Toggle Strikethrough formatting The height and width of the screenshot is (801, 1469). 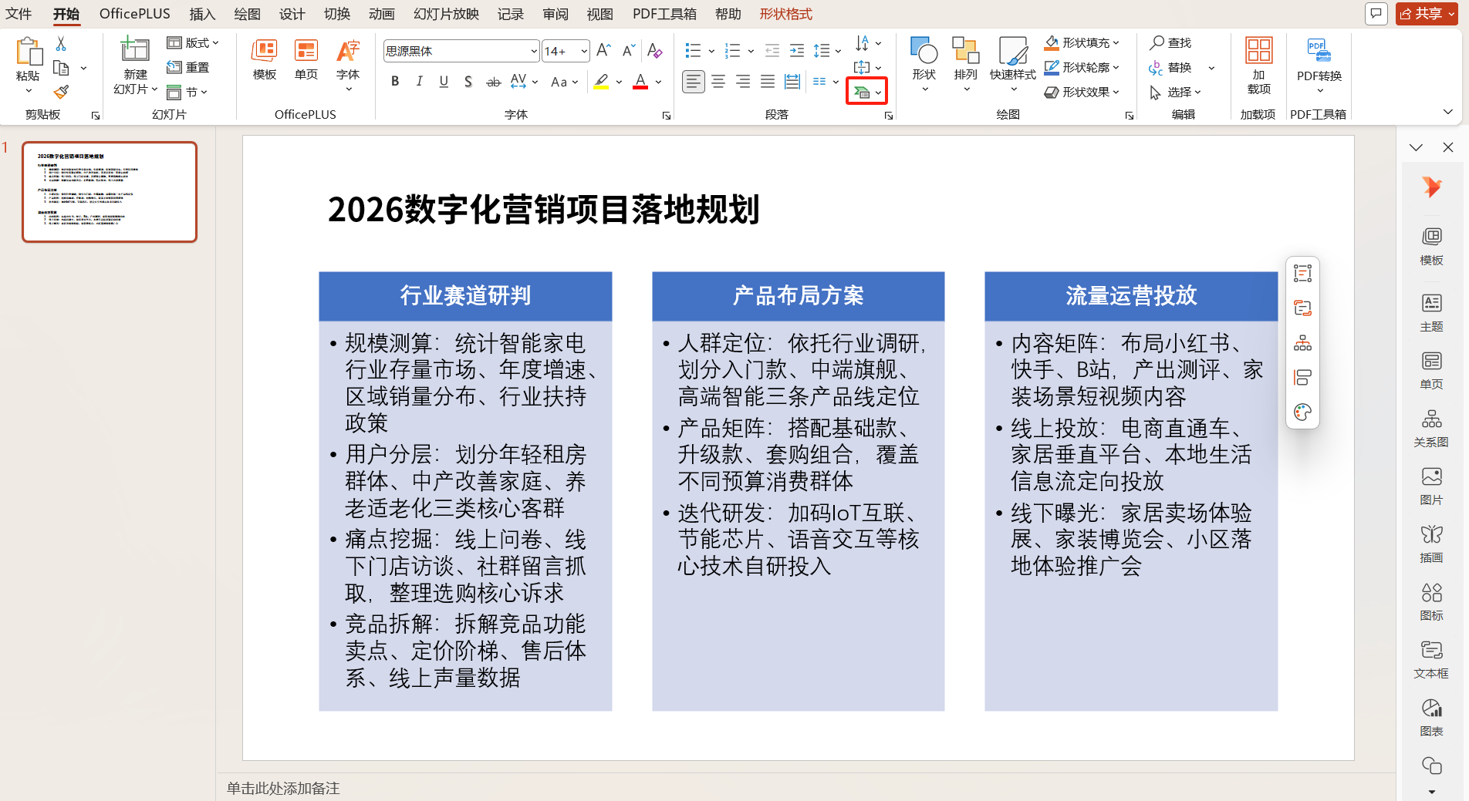click(x=493, y=82)
